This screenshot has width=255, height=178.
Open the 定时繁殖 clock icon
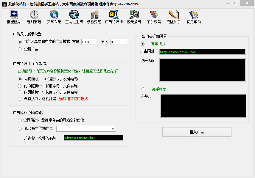tap(34, 15)
